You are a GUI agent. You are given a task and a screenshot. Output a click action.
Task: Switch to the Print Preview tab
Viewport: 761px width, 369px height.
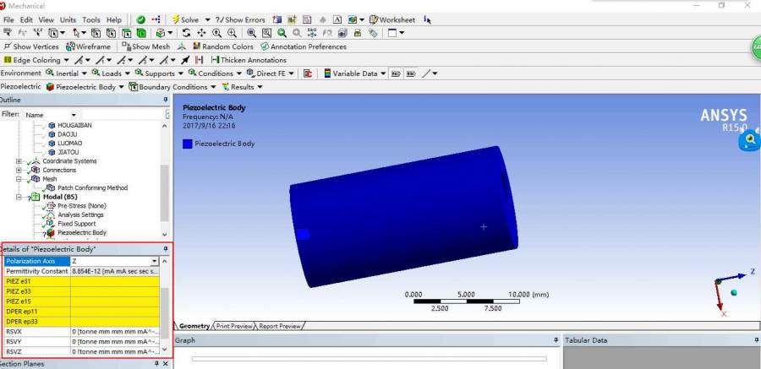coord(234,326)
